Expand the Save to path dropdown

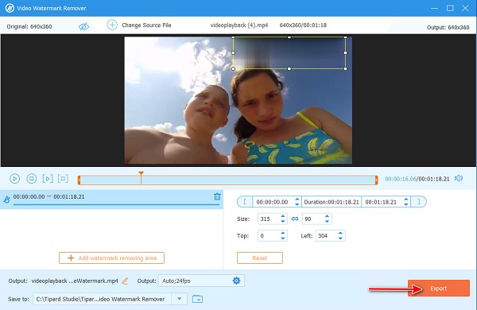click(x=180, y=299)
